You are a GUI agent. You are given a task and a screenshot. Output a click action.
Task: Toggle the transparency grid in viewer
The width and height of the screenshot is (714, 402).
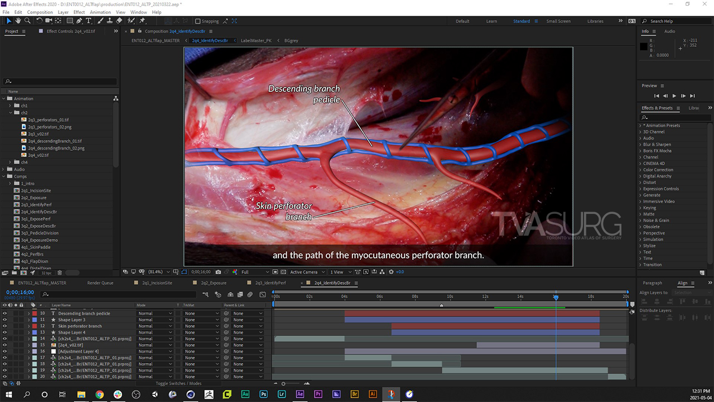tap(283, 272)
